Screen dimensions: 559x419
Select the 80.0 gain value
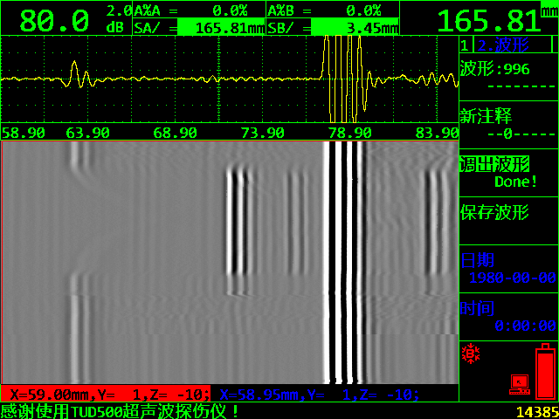point(53,19)
